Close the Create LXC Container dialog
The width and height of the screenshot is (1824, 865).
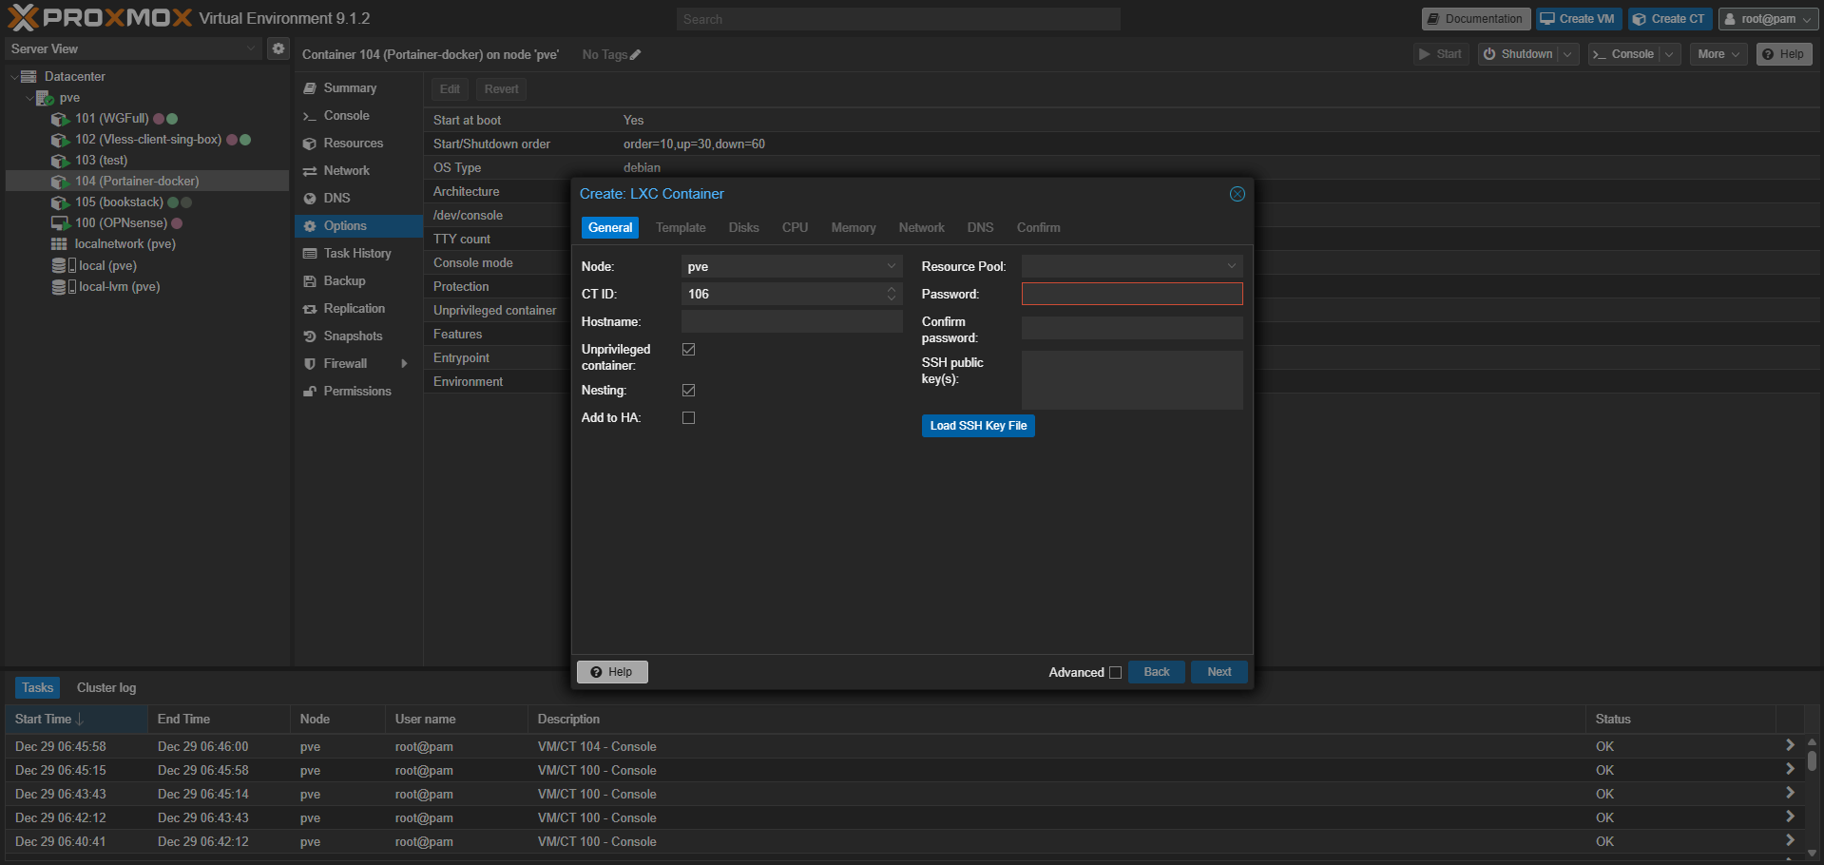tap(1237, 194)
